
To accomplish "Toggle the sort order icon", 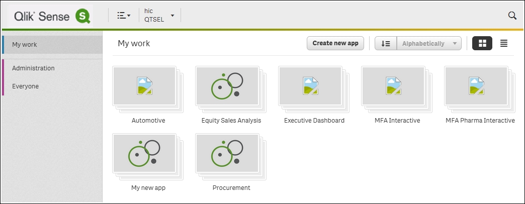I will point(386,44).
